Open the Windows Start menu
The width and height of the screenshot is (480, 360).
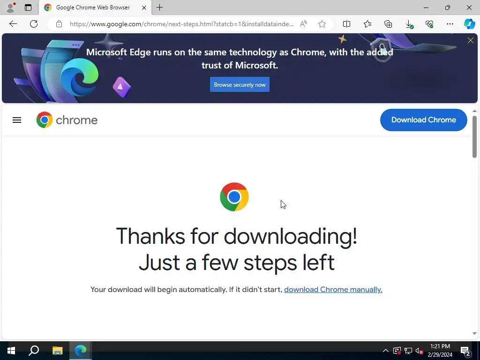point(11,351)
